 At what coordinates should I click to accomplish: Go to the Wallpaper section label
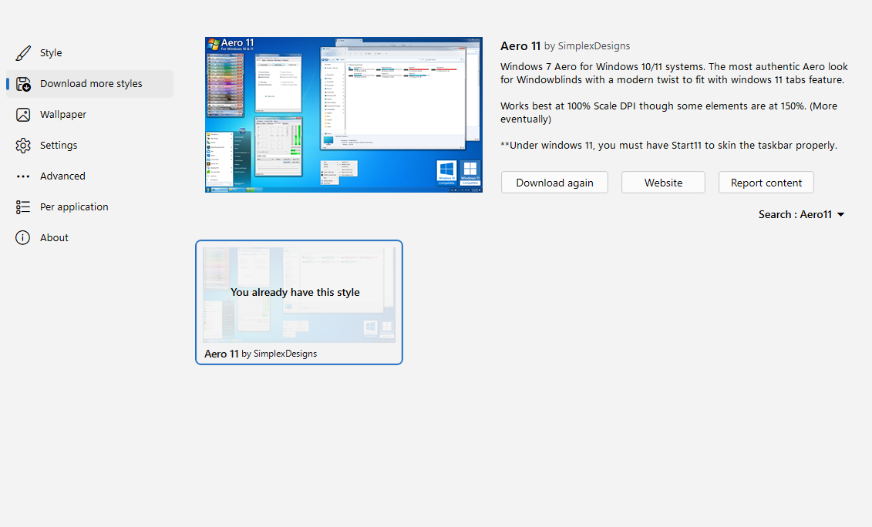tap(63, 115)
